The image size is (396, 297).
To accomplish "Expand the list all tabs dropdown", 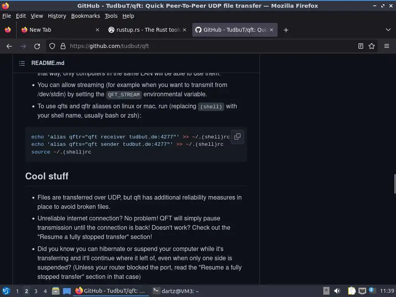I will pyautogui.click(x=388, y=30).
